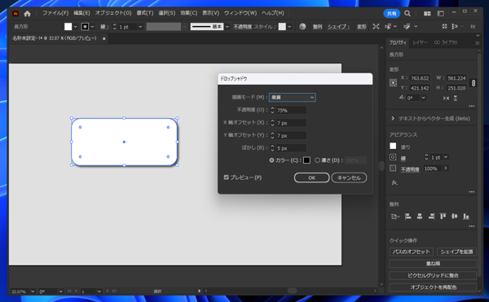Open stroke weight dropdown in Appearance section
The height and width of the screenshot is (302, 489).
(x=446, y=157)
